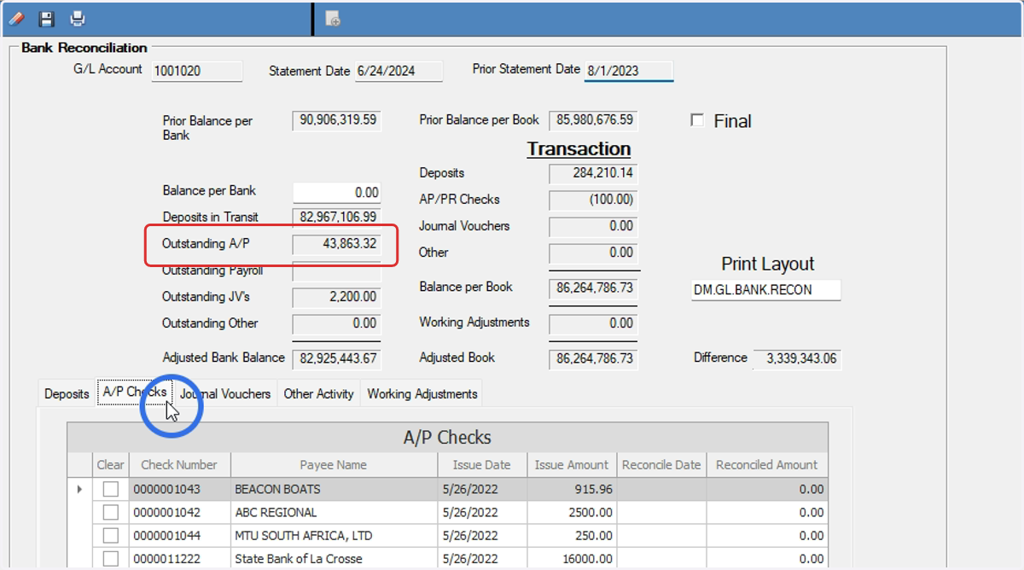1024x570 pixels.
Task: Switch to the Deposits tab
Action: coord(67,393)
